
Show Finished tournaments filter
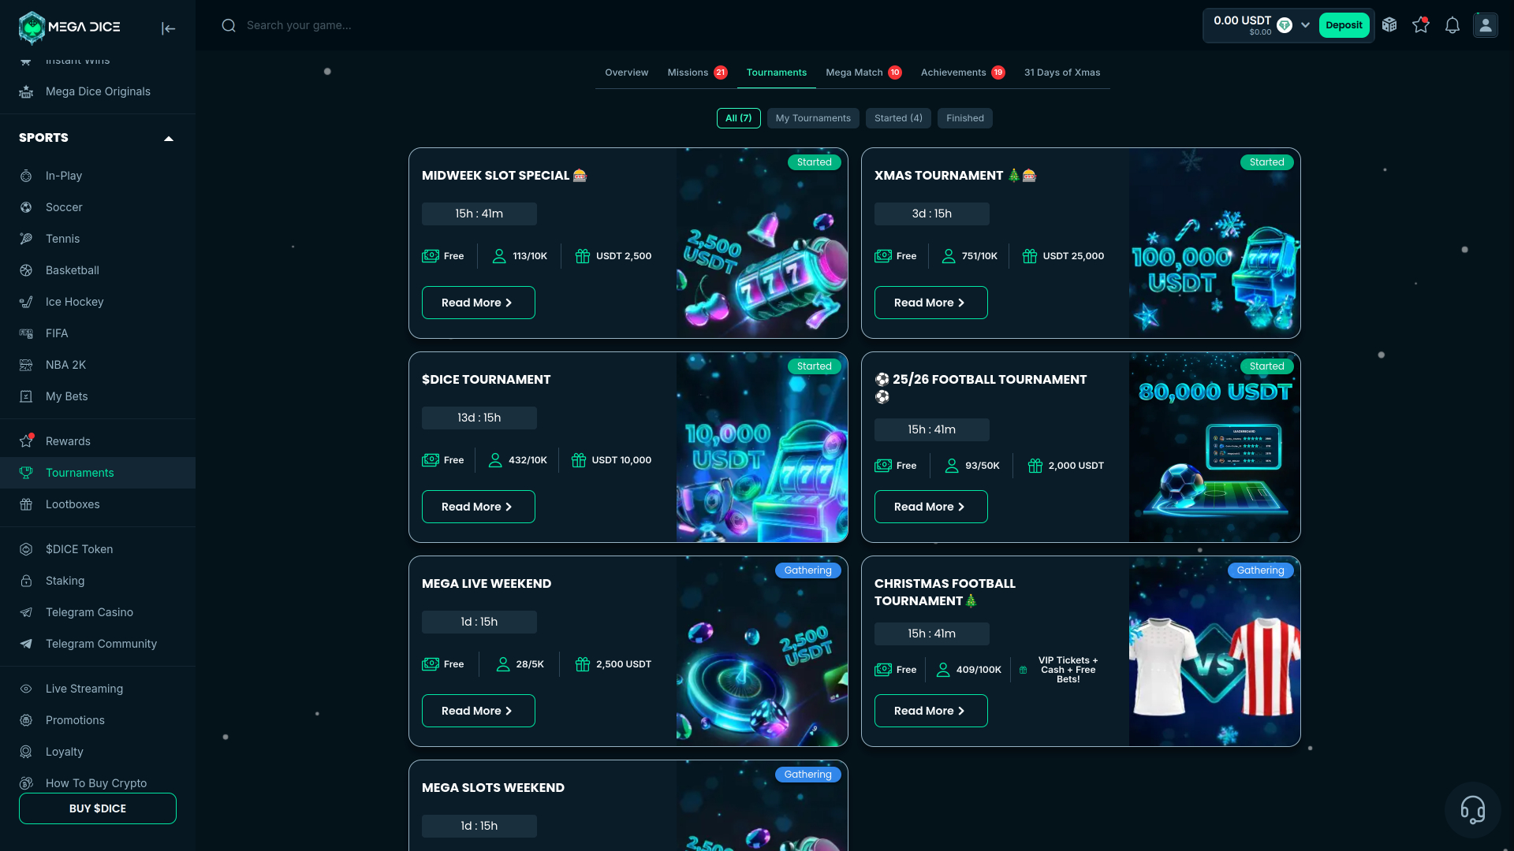click(x=964, y=118)
